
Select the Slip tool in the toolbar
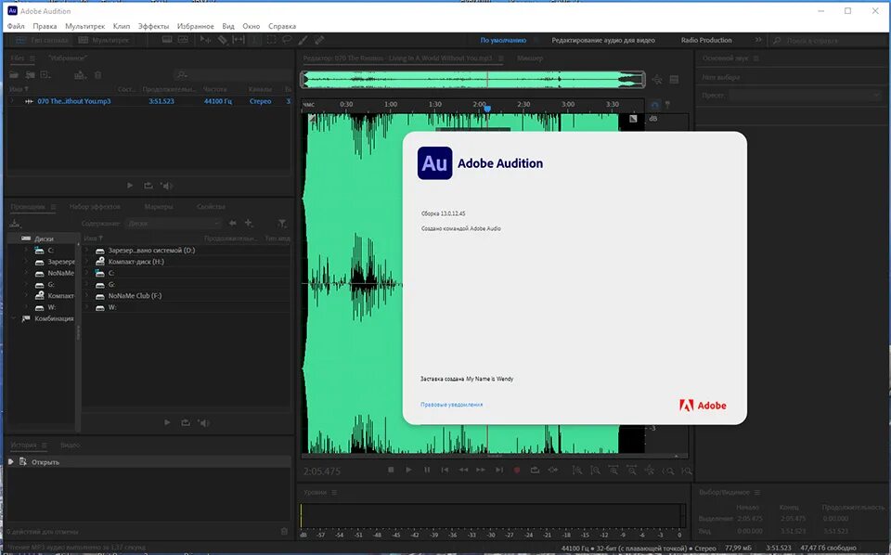239,40
